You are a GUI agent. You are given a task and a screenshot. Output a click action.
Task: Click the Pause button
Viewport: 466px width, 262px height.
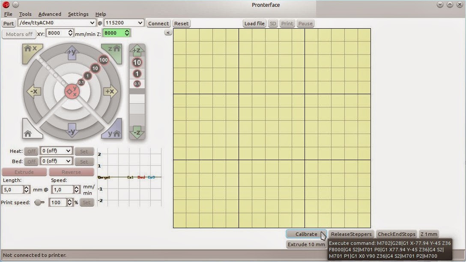point(305,24)
